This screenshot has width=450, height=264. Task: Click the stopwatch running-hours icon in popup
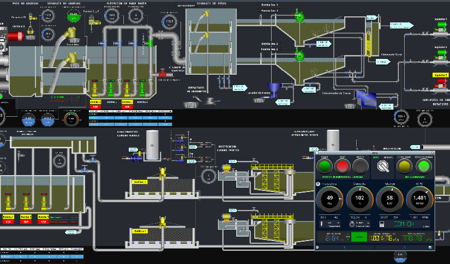[352, 224]
